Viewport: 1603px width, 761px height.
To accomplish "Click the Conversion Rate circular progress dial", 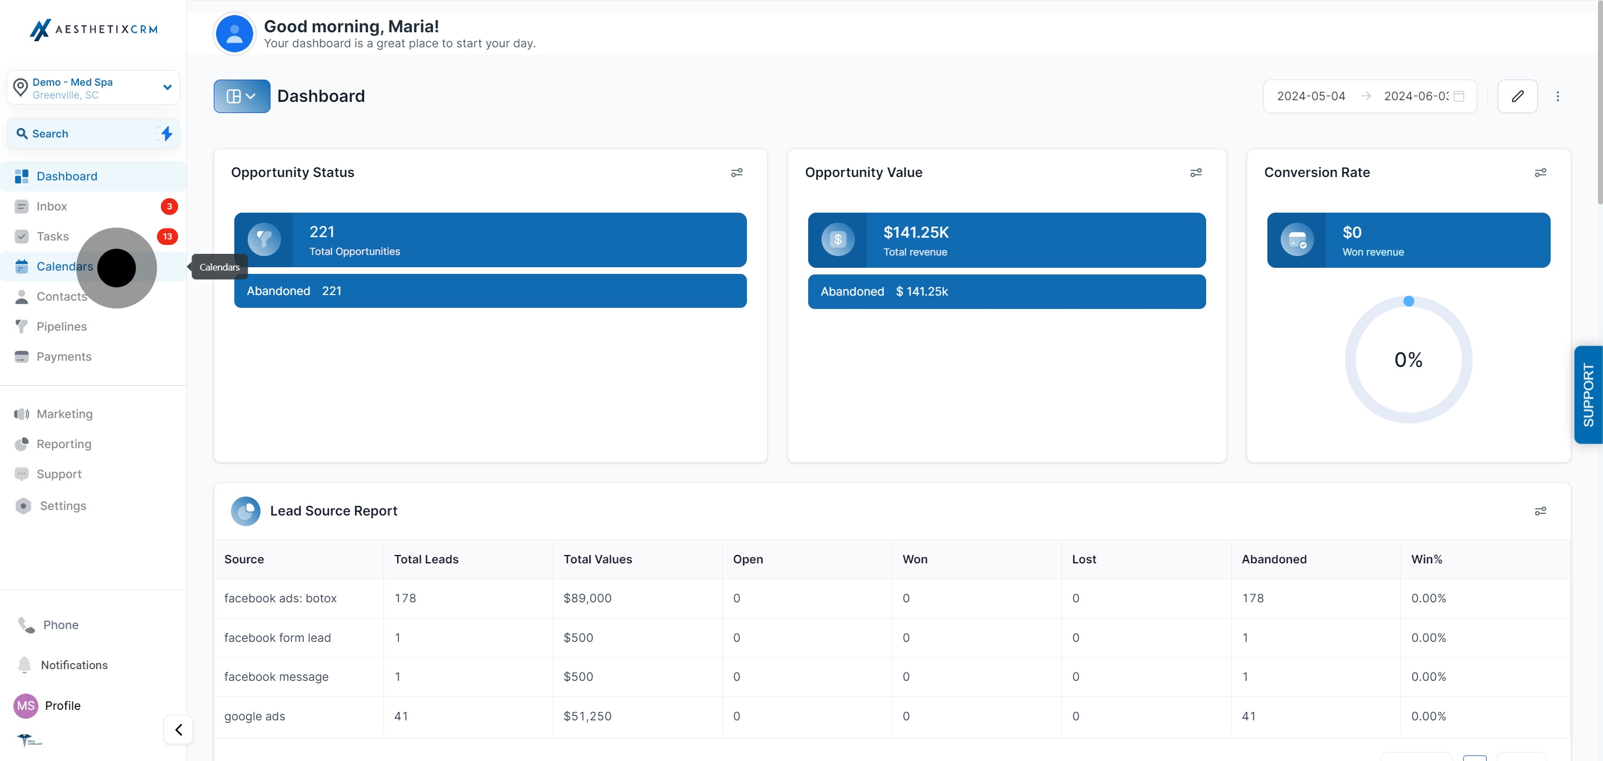I will click(x=1408, y=359).
